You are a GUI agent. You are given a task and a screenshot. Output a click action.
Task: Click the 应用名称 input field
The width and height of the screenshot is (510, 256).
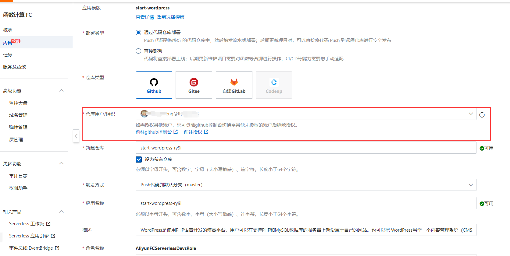306,203
